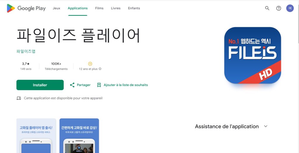Open the Livres tab
Screen dimensions: 299x153
[x=116, y=8]
